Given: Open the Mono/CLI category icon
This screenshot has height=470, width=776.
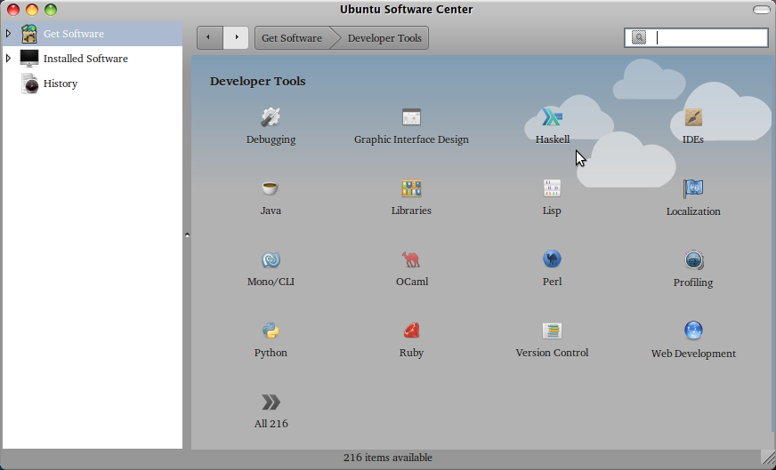Looking at the screenshot, I should coord(271,259).
